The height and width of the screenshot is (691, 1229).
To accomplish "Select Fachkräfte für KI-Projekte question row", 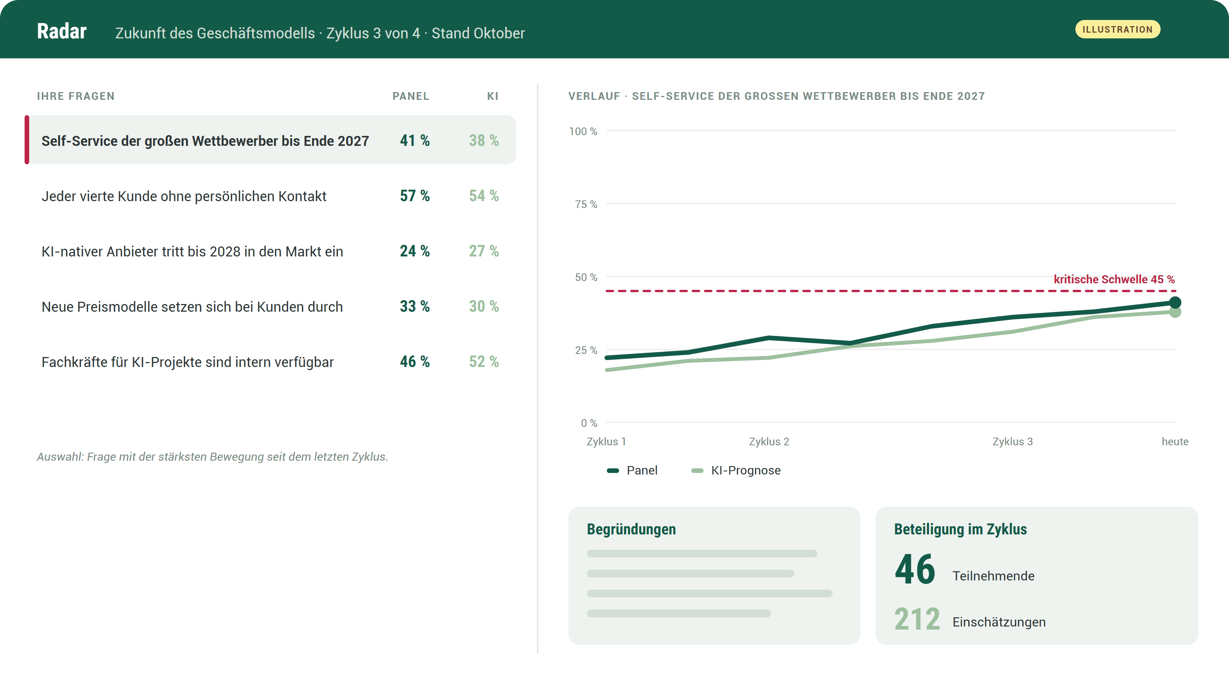I will pos(270,362).
